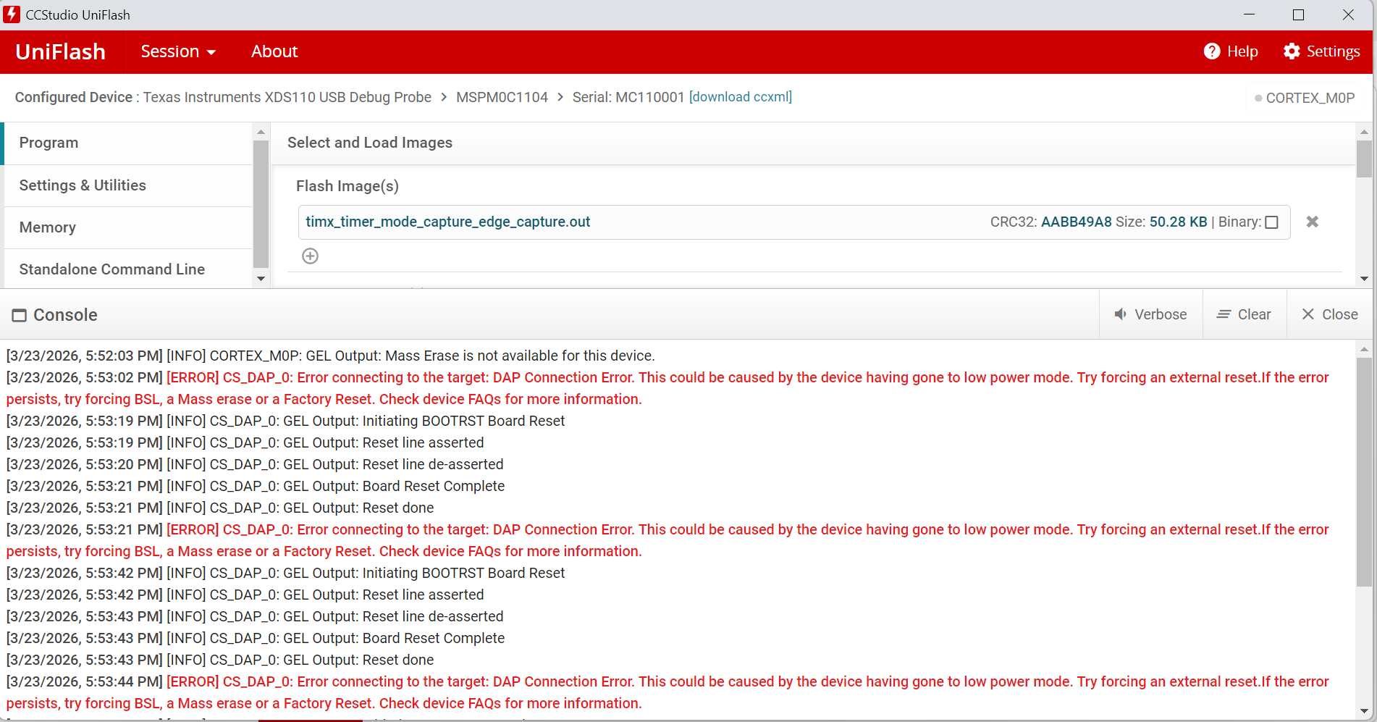Click the Console panel window icon

[x=19, y=315]
